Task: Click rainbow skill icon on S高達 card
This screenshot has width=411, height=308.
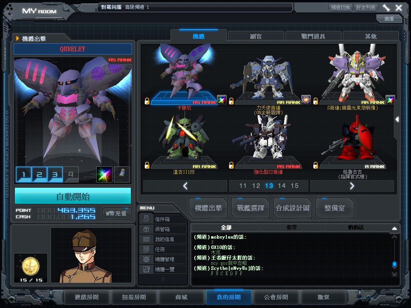Action: tap(390, 99)
